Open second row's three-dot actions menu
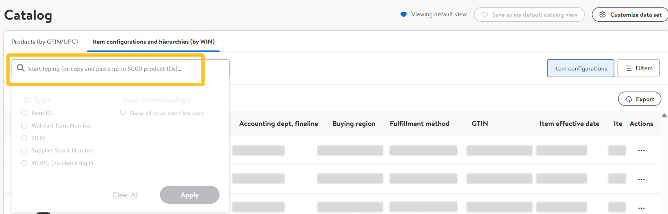668x214 pixels. pos(641,179)
